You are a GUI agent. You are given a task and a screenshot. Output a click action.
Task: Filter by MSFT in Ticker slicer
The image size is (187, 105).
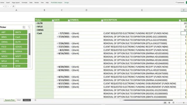pyautogui.click(x=20, y=56)
